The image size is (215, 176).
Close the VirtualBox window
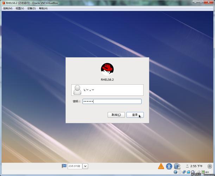[x=210, y=3]
